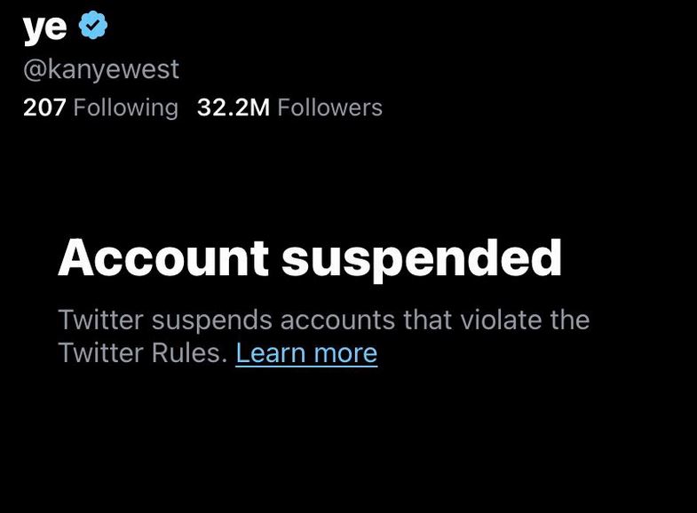This screenshot has height=513, width=697.
Task: Select the @kanyewest handle text
Action: (x=101, y=69)
